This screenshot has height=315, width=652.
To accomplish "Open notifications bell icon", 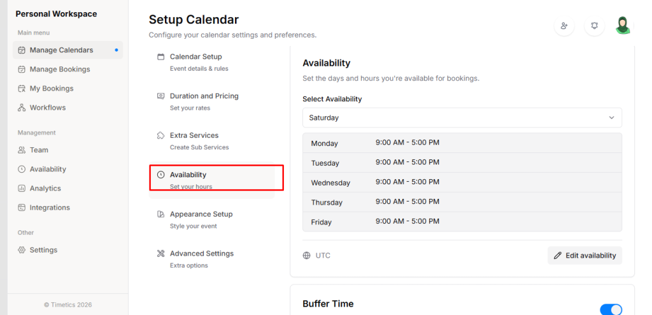I will tap(594, 26).
